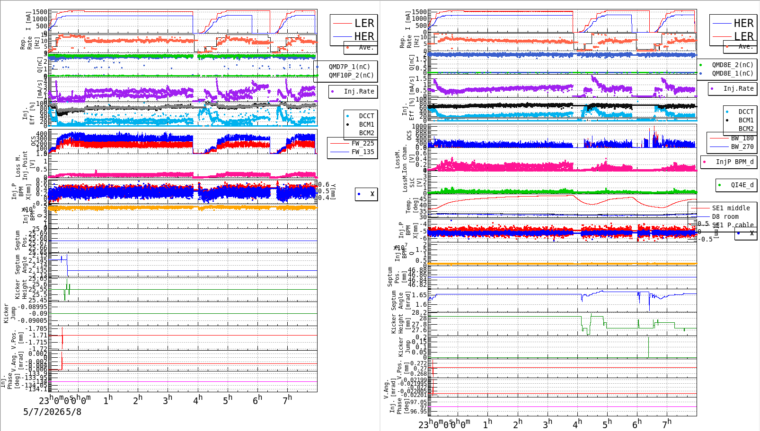The width and height of the screenshot is (760, 431).
Task: Select the SE1 middle temperature legend
Action: pos(731,208)
